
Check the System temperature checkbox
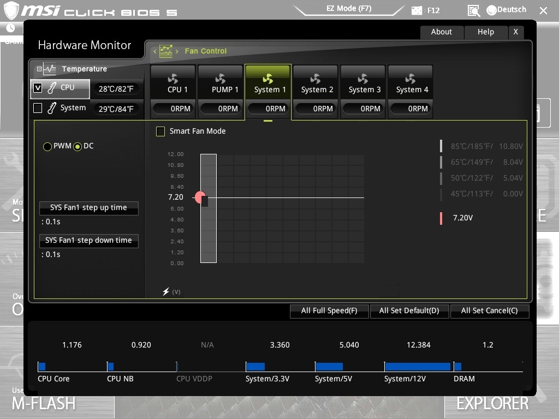point(38,108)
